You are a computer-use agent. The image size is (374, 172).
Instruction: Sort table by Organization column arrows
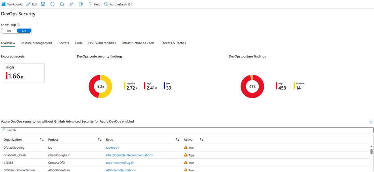point(42,140)
